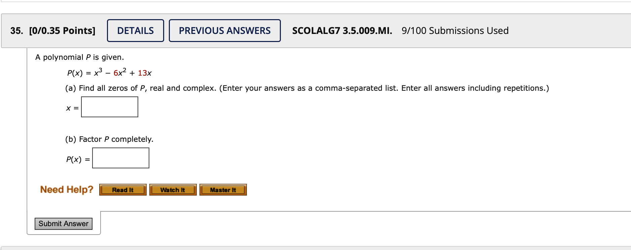631x250 pixels.
Task: Click the Read It help icon
Action: [x=122, y=190]
